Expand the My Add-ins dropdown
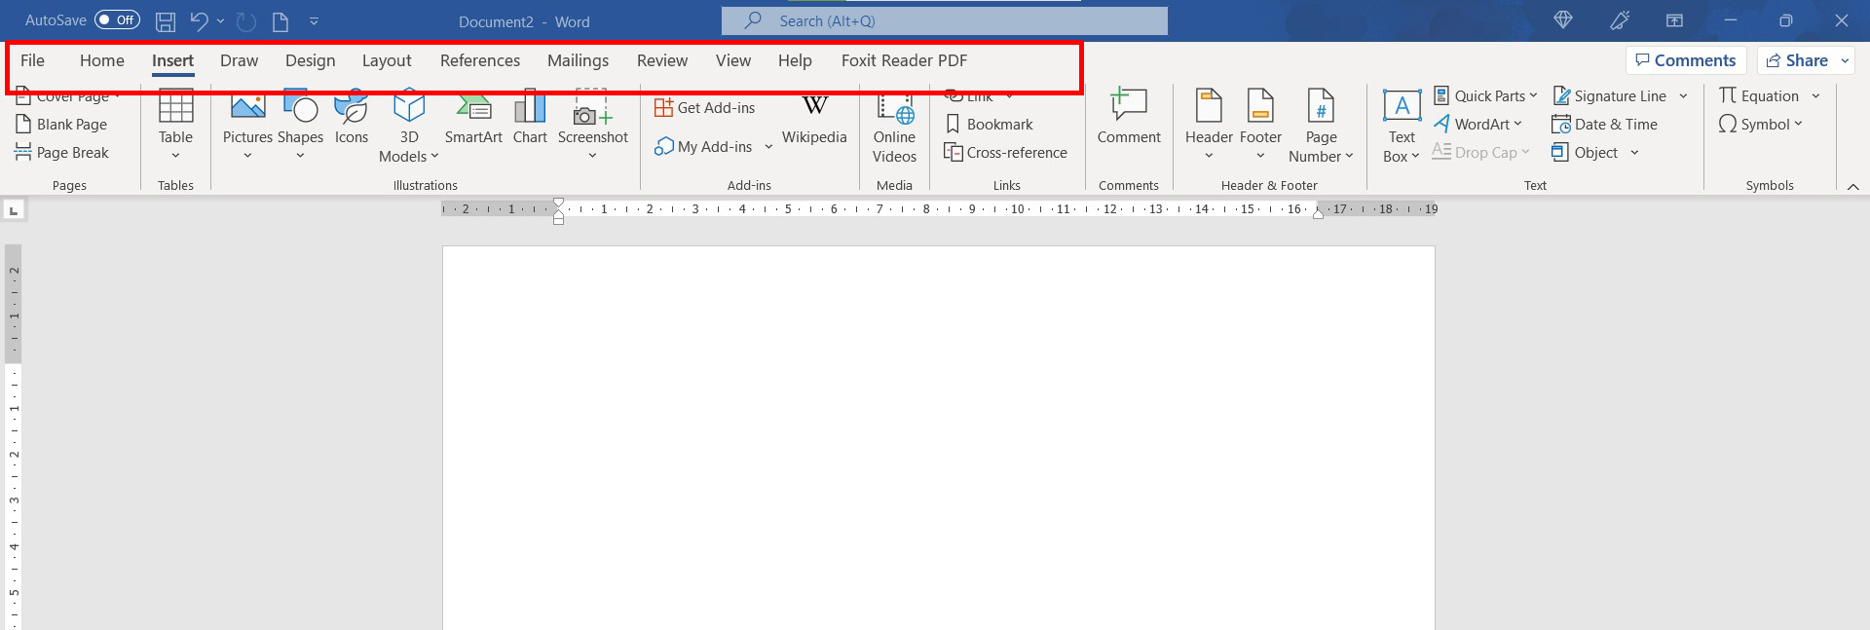The height and width of the screenshot is (630, 1870). (768, 147)
